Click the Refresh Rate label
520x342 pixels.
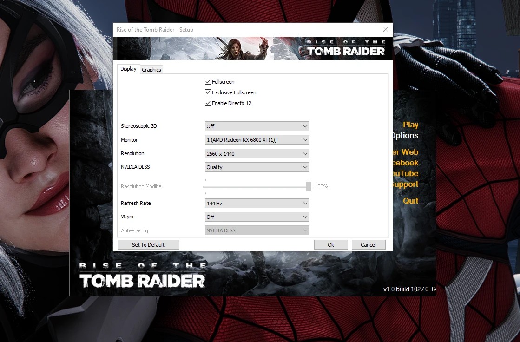[x=136, y=203]
